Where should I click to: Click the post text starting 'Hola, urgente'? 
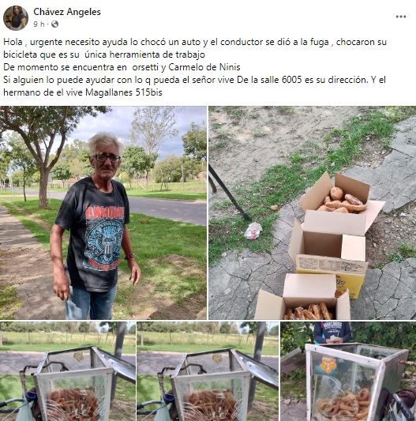[x=195, y=67]
